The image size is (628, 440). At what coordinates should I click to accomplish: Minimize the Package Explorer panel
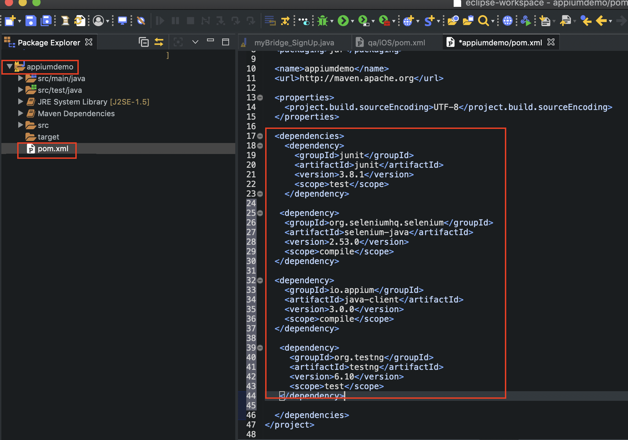[210, 41]
